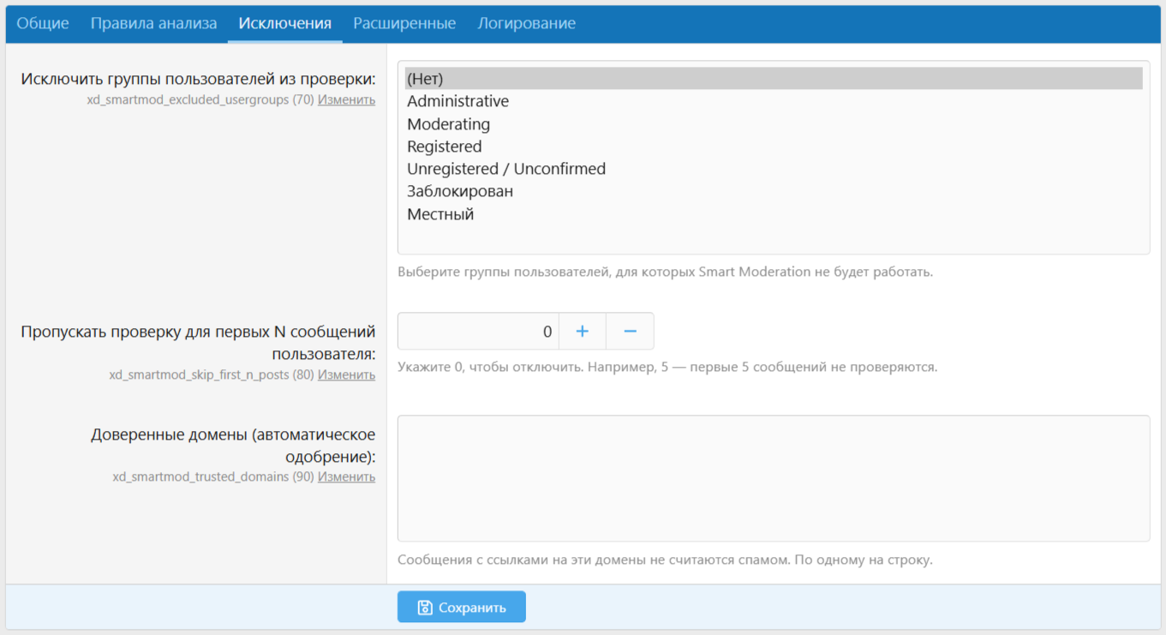This screenshot has width=1166, height=635.
Task: Open the Расширенные tab
Action: click(x=404, y=23)
